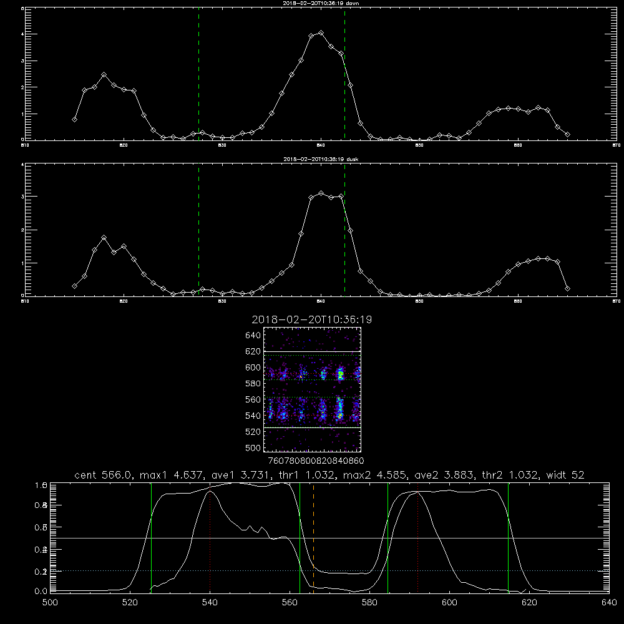Click the right green dashed line in the dawn plot

(344, 74)
